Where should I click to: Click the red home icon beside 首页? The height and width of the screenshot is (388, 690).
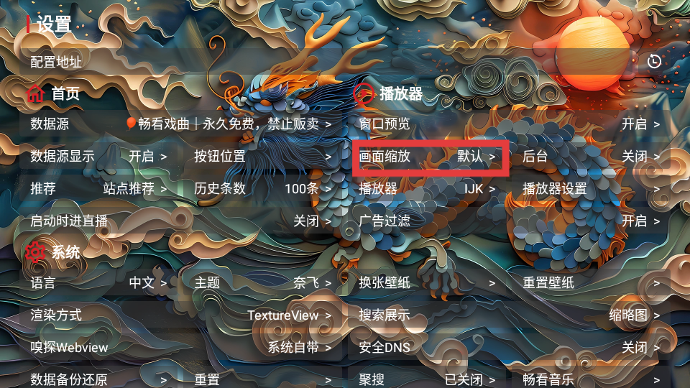tap(35, 93)
